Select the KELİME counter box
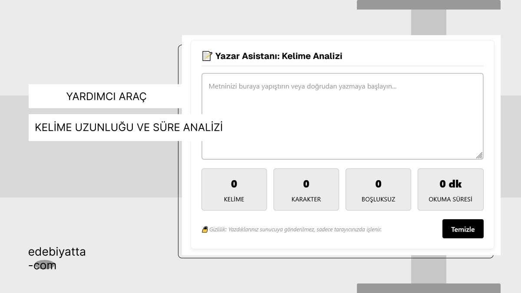The width and height of the screenshot is (521, 293). (x=234, y=189)
